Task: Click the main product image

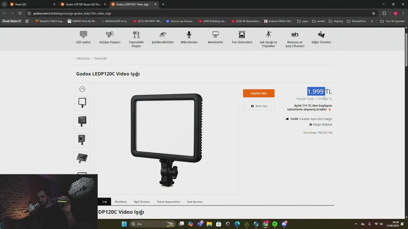Action: 166,140
